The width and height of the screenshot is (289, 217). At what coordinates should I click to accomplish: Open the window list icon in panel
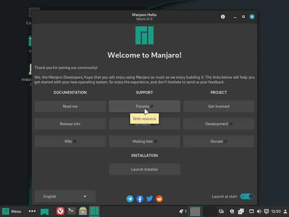coord(221,211)
